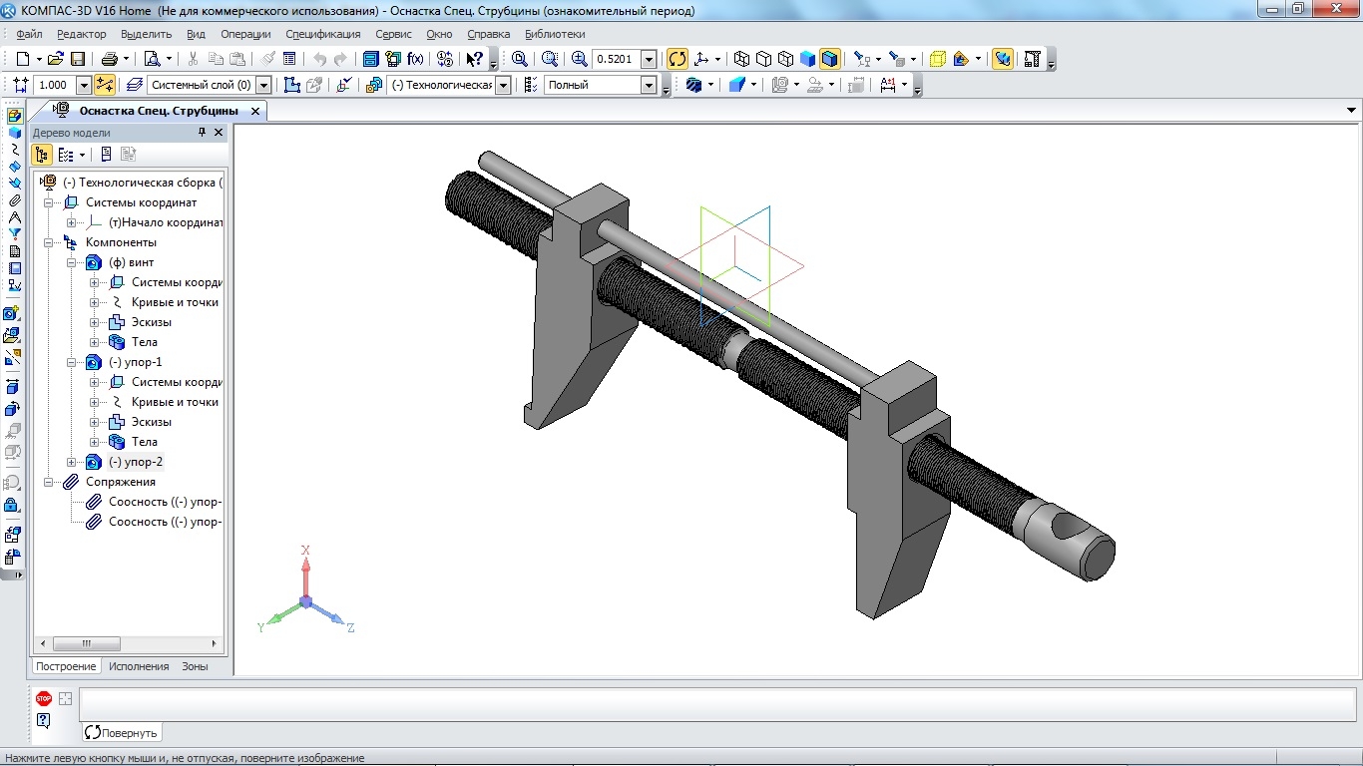The height and width of the screenshot is (766, 1363).
Task: Switch to the Исполнения tab
Action: coord(139,665)
